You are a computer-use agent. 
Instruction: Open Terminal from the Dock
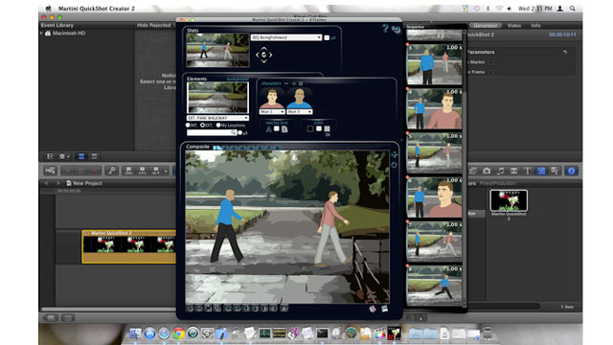[x=322, y=333]
